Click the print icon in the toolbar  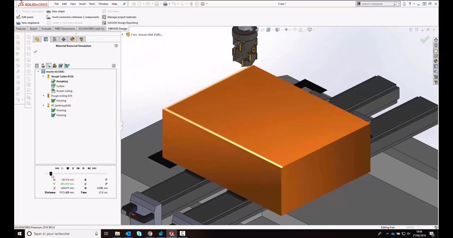[165, 4]
